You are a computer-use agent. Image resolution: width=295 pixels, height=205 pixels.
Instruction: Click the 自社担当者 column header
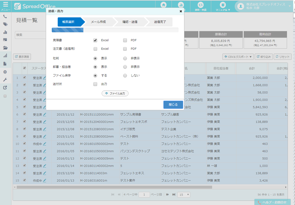pos(221,69)
